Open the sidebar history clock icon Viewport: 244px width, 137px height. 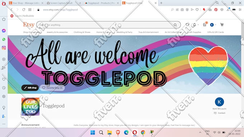coord(4,88)
